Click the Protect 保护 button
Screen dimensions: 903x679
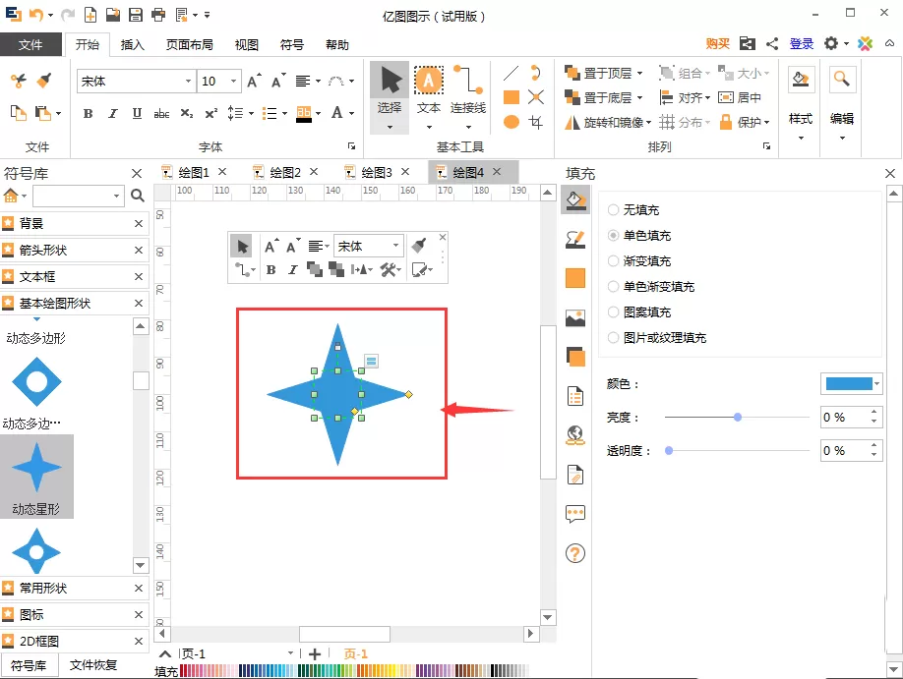[746, 122]
